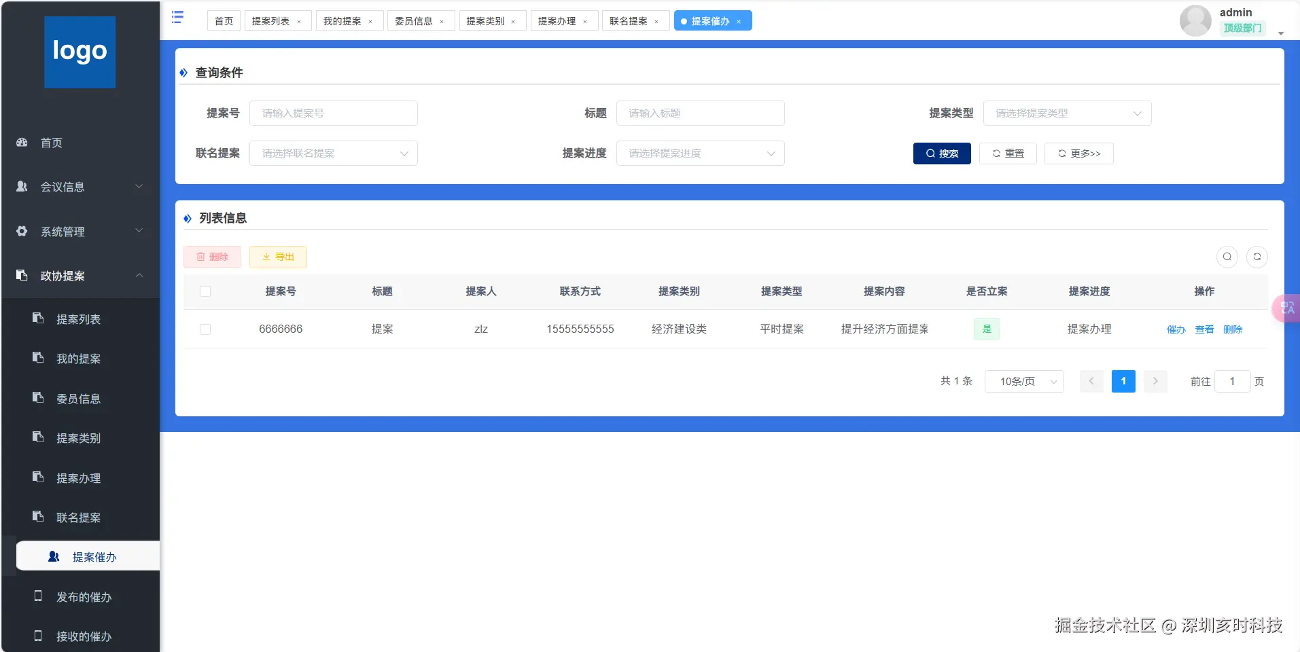
Task: Open 我的提案 in the sidebar
Action: tap(80, 359)
